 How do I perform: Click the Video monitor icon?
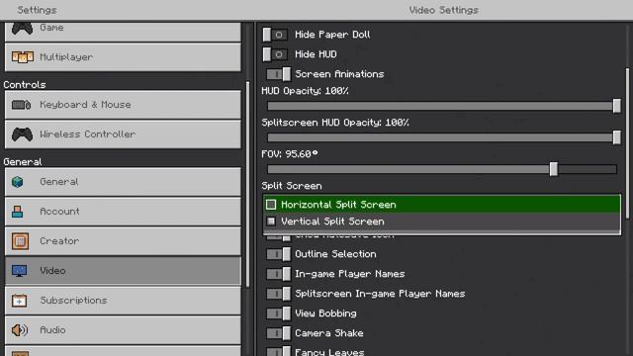[20, 270]
